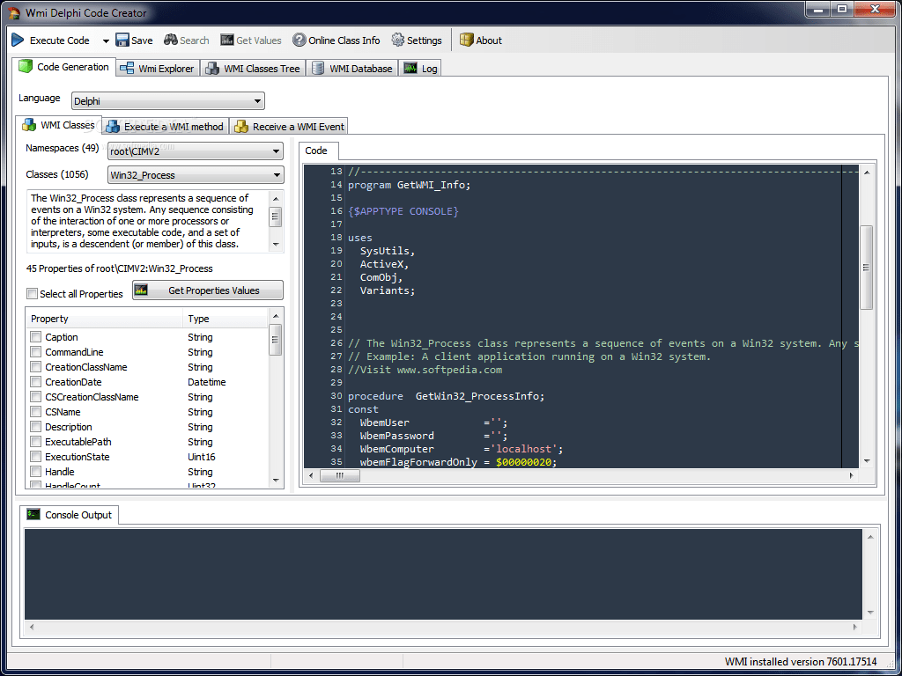Screen dimensions: 902x676
Task: Open Search from the toolbar
Action: 186,40
